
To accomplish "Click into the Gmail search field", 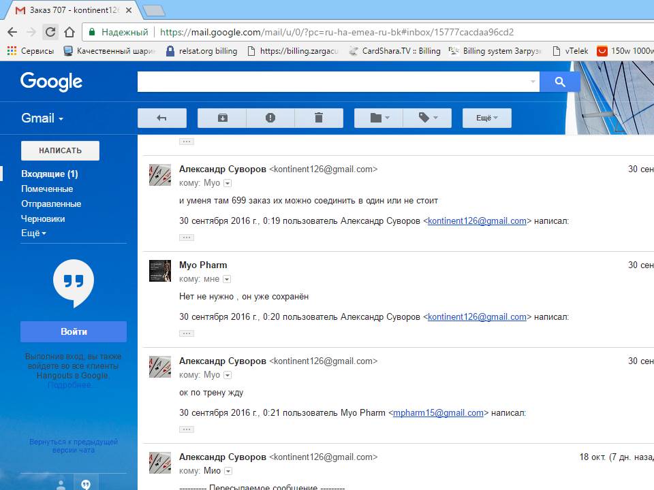I will [x=334, y=82].
